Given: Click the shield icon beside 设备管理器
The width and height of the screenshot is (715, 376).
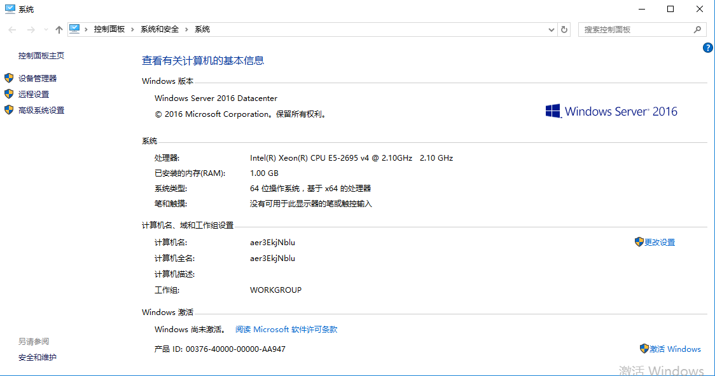Looking at the screenshot, I should tap(9, 78).
